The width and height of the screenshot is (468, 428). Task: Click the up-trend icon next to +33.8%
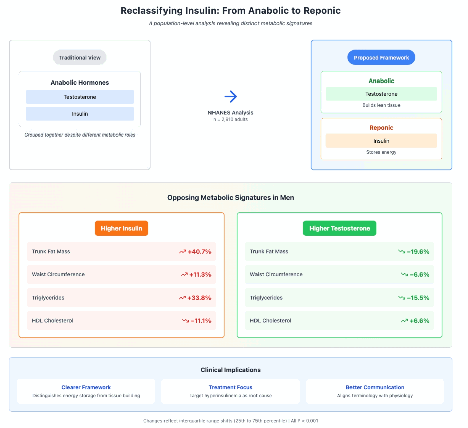182,298
